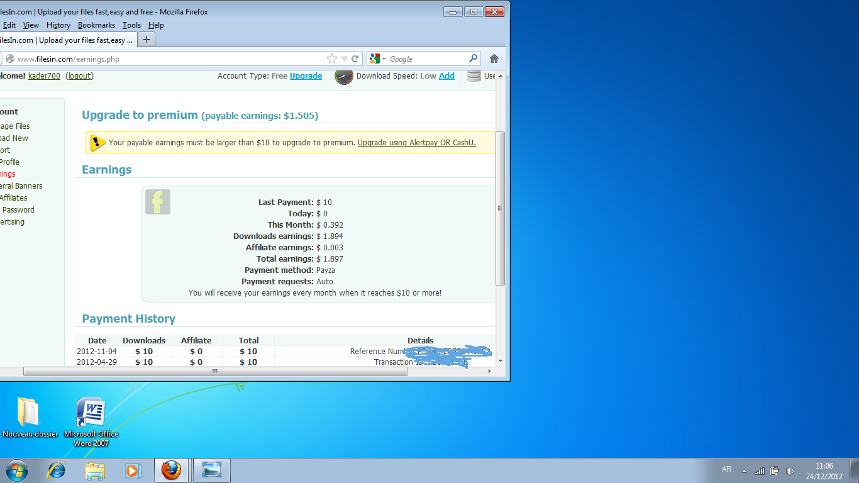Click the volume speaker tray icon
This screenshot has height=483, width=859.
pyautogui.click(x=790, y=470)
